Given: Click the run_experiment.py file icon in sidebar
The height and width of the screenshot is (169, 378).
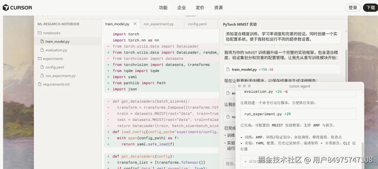Looking at the screenshot, I should click(x=42, y=76).
